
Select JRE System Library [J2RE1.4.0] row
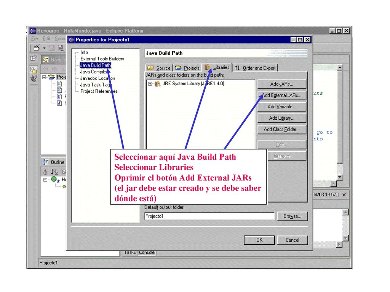coord(193,84)
